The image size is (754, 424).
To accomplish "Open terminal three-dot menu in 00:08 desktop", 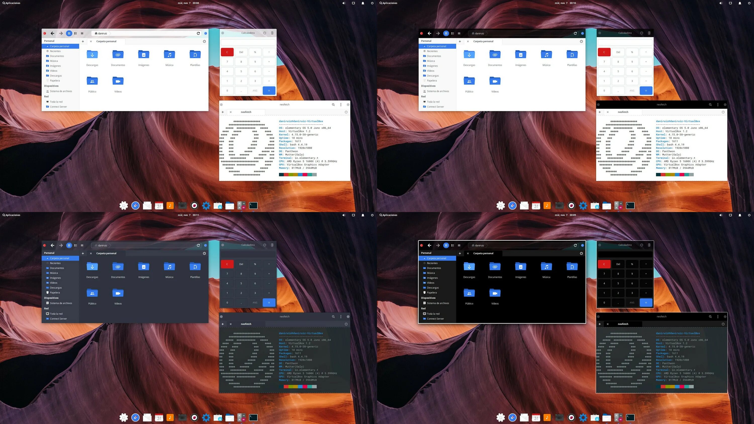I will click(341, 104).
